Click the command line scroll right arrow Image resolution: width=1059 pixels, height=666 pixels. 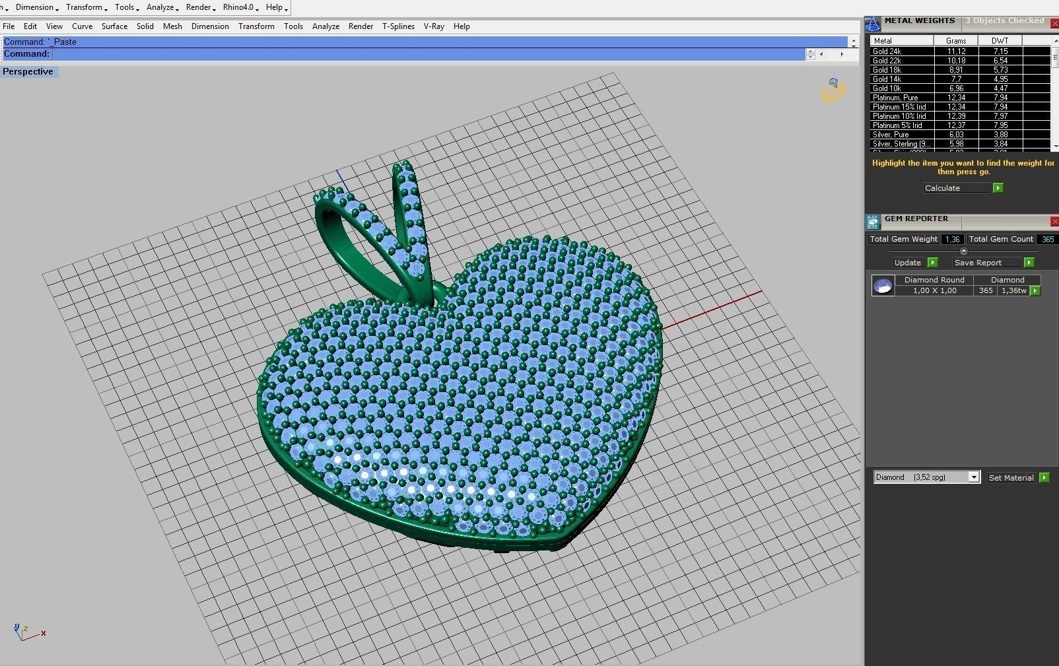coord(842,54)
